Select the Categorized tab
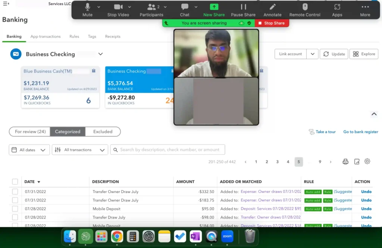 pos(68,131)
